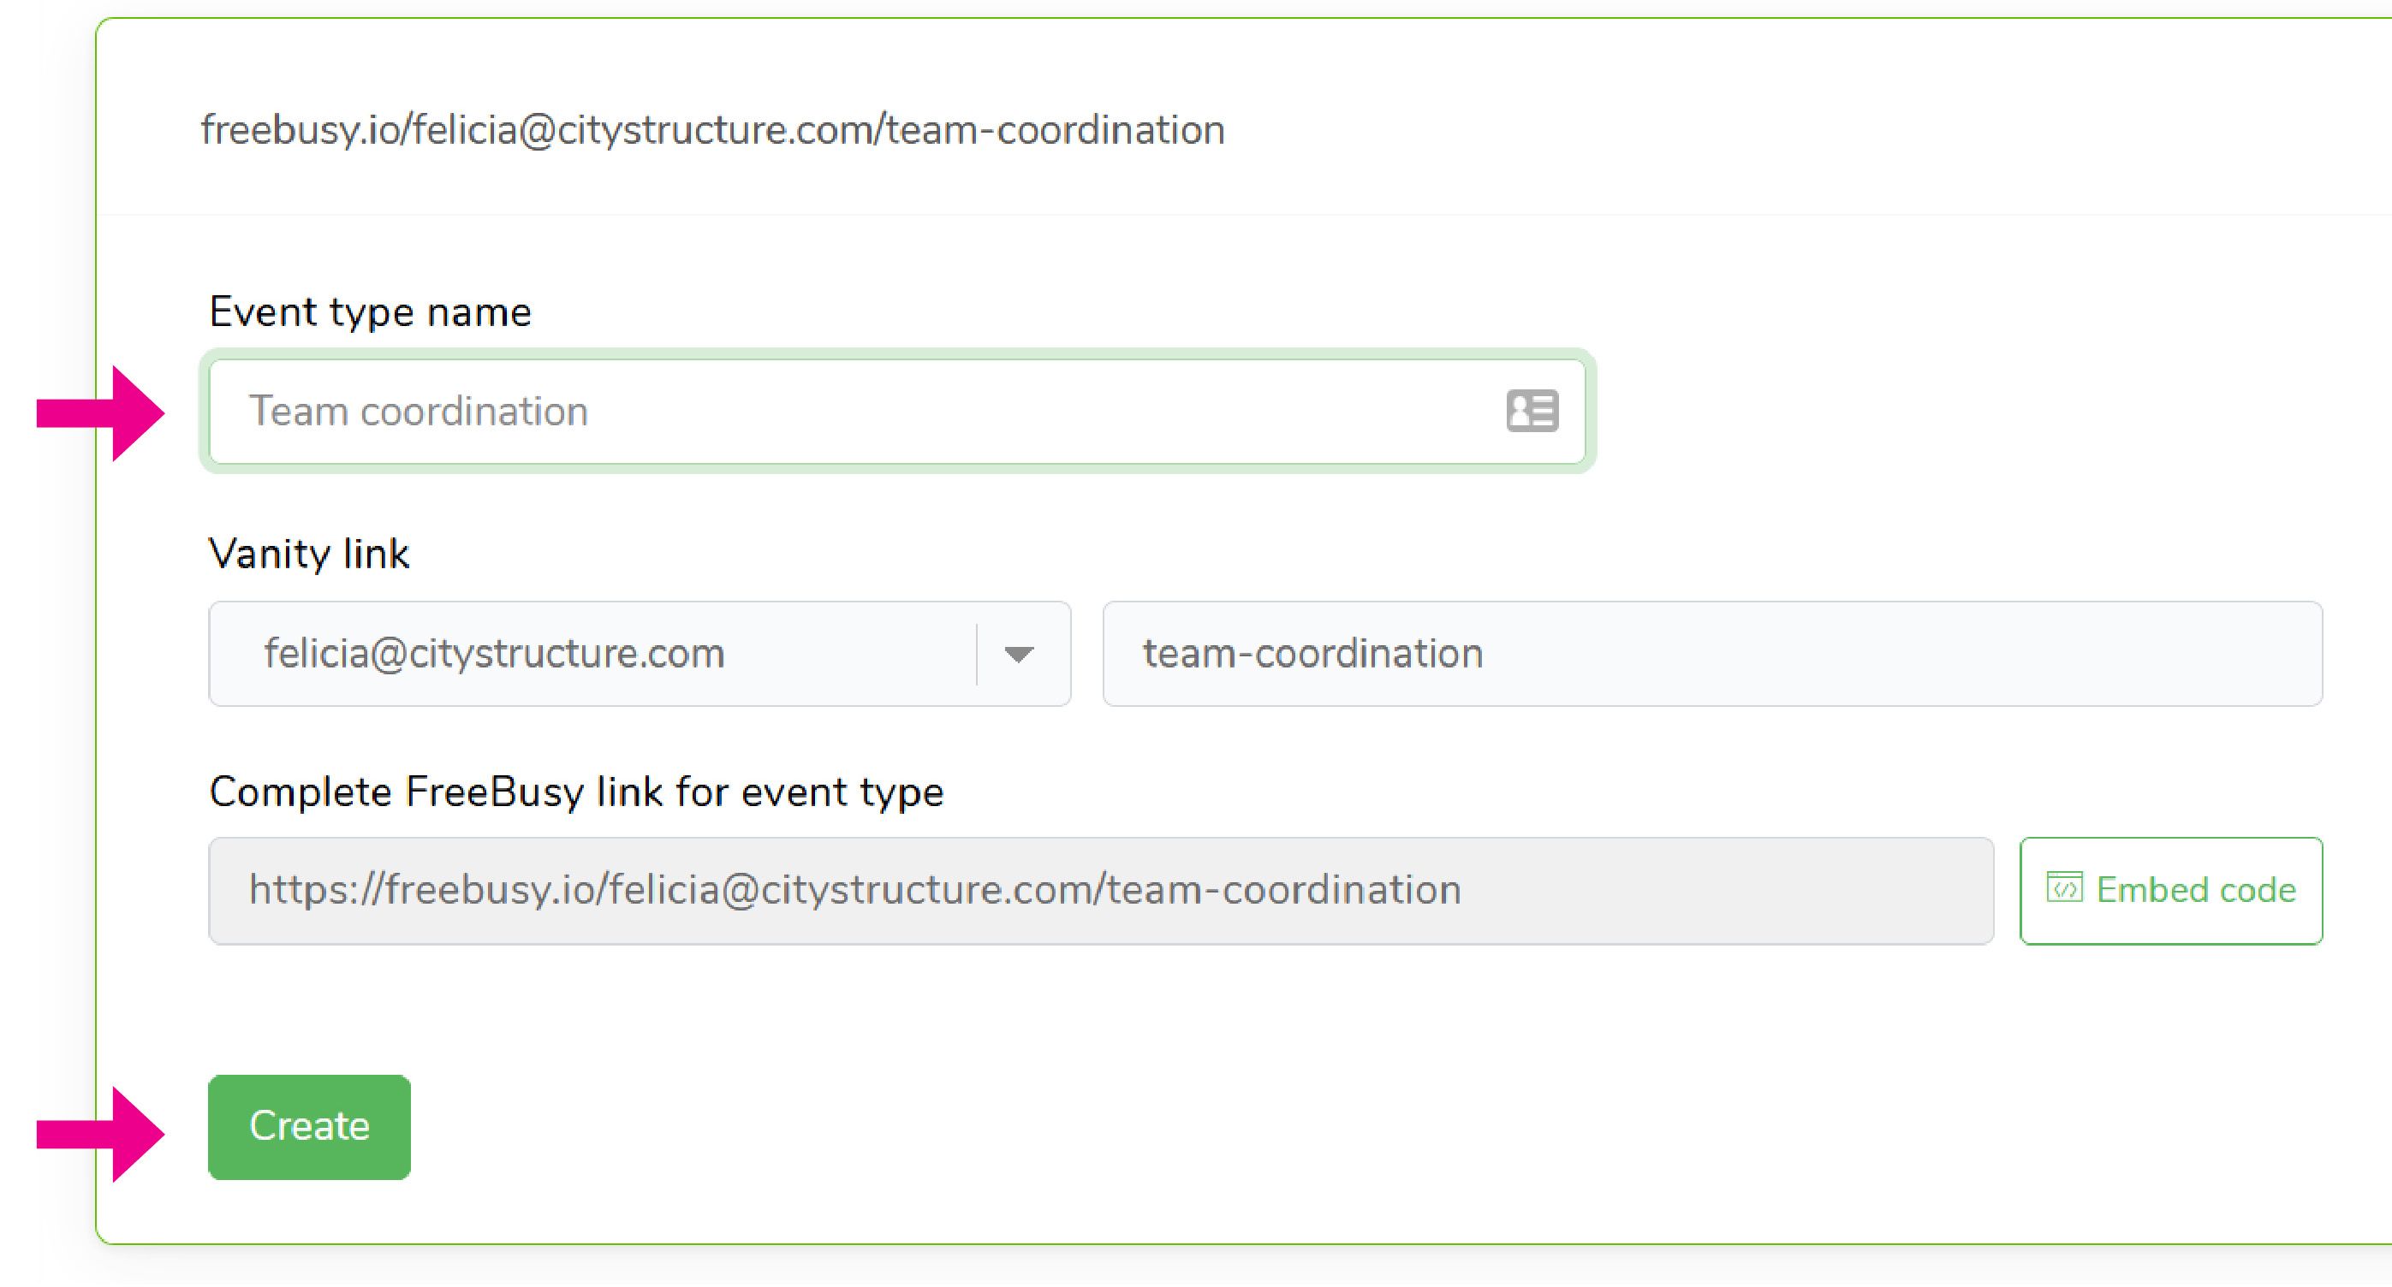Click the 'Team coordination' placeholder text
This screenshot has height=1287, width=2392.
pos(418,411)
